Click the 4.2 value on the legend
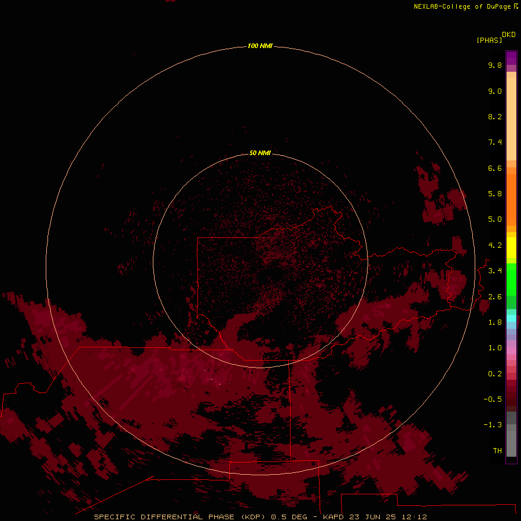Screen dimensions: 521x521 pyautogui.click(x=495, y=245)
